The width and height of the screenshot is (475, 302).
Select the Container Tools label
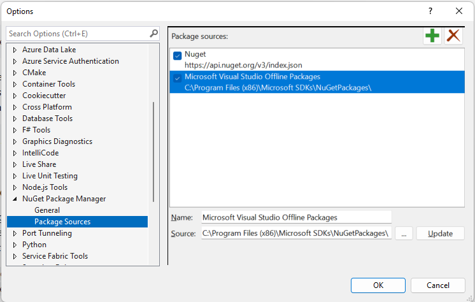coord(48,84)
